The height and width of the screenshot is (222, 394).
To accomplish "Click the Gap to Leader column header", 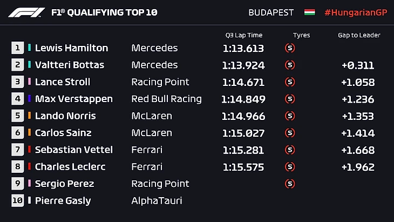I will click(x=359, y=35).
